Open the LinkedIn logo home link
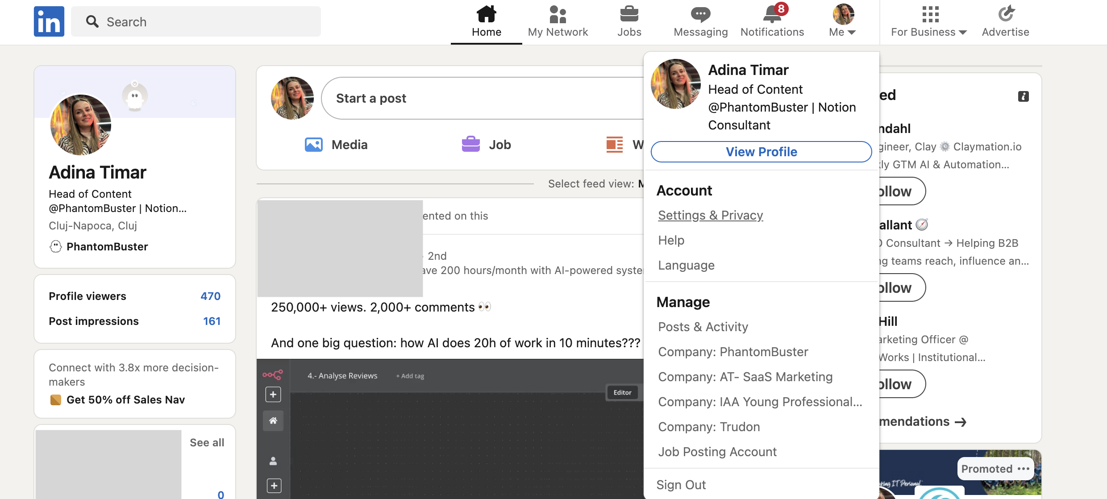 pos(49,21)
